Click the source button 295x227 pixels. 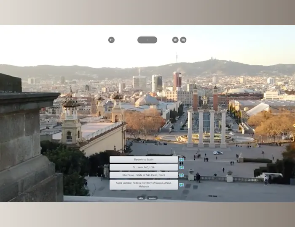pos(152,198)
